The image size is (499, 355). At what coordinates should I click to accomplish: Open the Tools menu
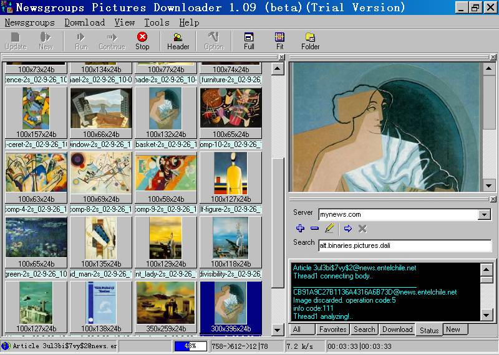point(157,22)
